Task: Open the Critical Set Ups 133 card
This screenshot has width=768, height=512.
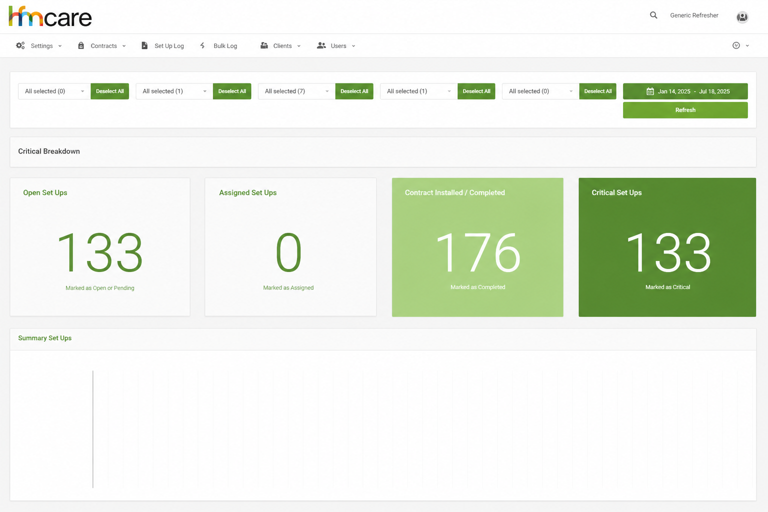Action: pos(667,247)
